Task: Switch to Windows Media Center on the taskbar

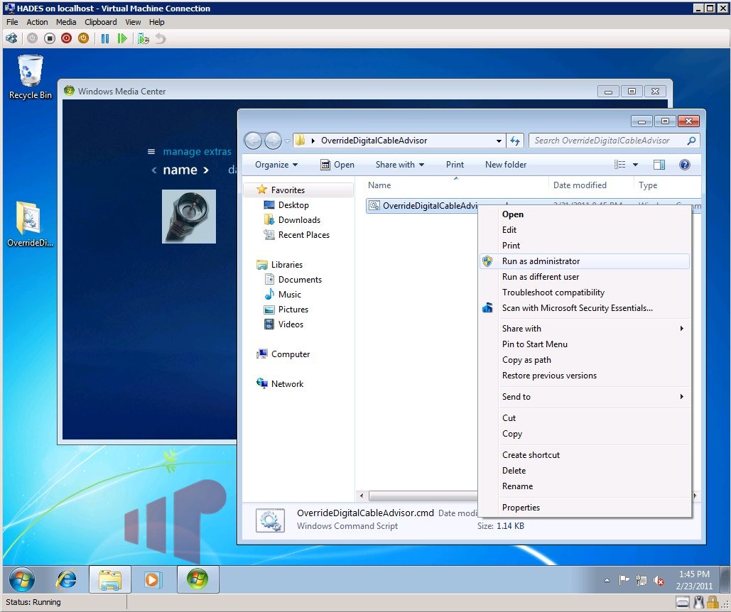Action: [197, 580]
